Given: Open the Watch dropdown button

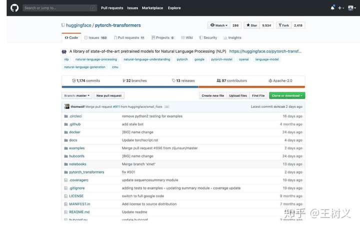Looking at the screenshot, I should tap(219, 25).
